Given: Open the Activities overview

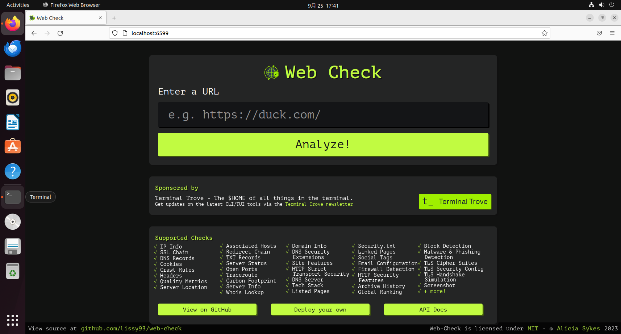Looking at the screenshot, I should click(x=18, y=5).
